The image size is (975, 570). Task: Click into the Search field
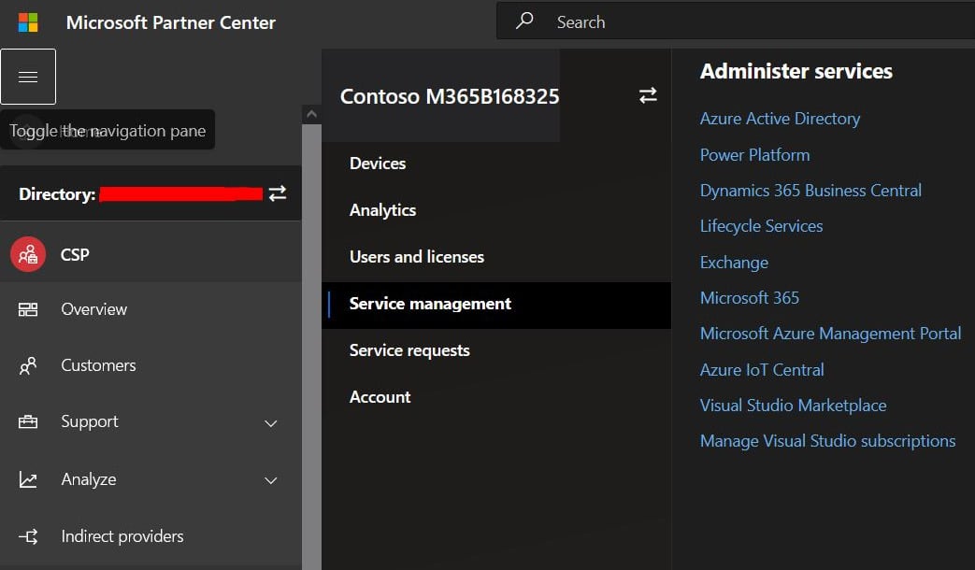pyautogui.click(x=736, y=21)
